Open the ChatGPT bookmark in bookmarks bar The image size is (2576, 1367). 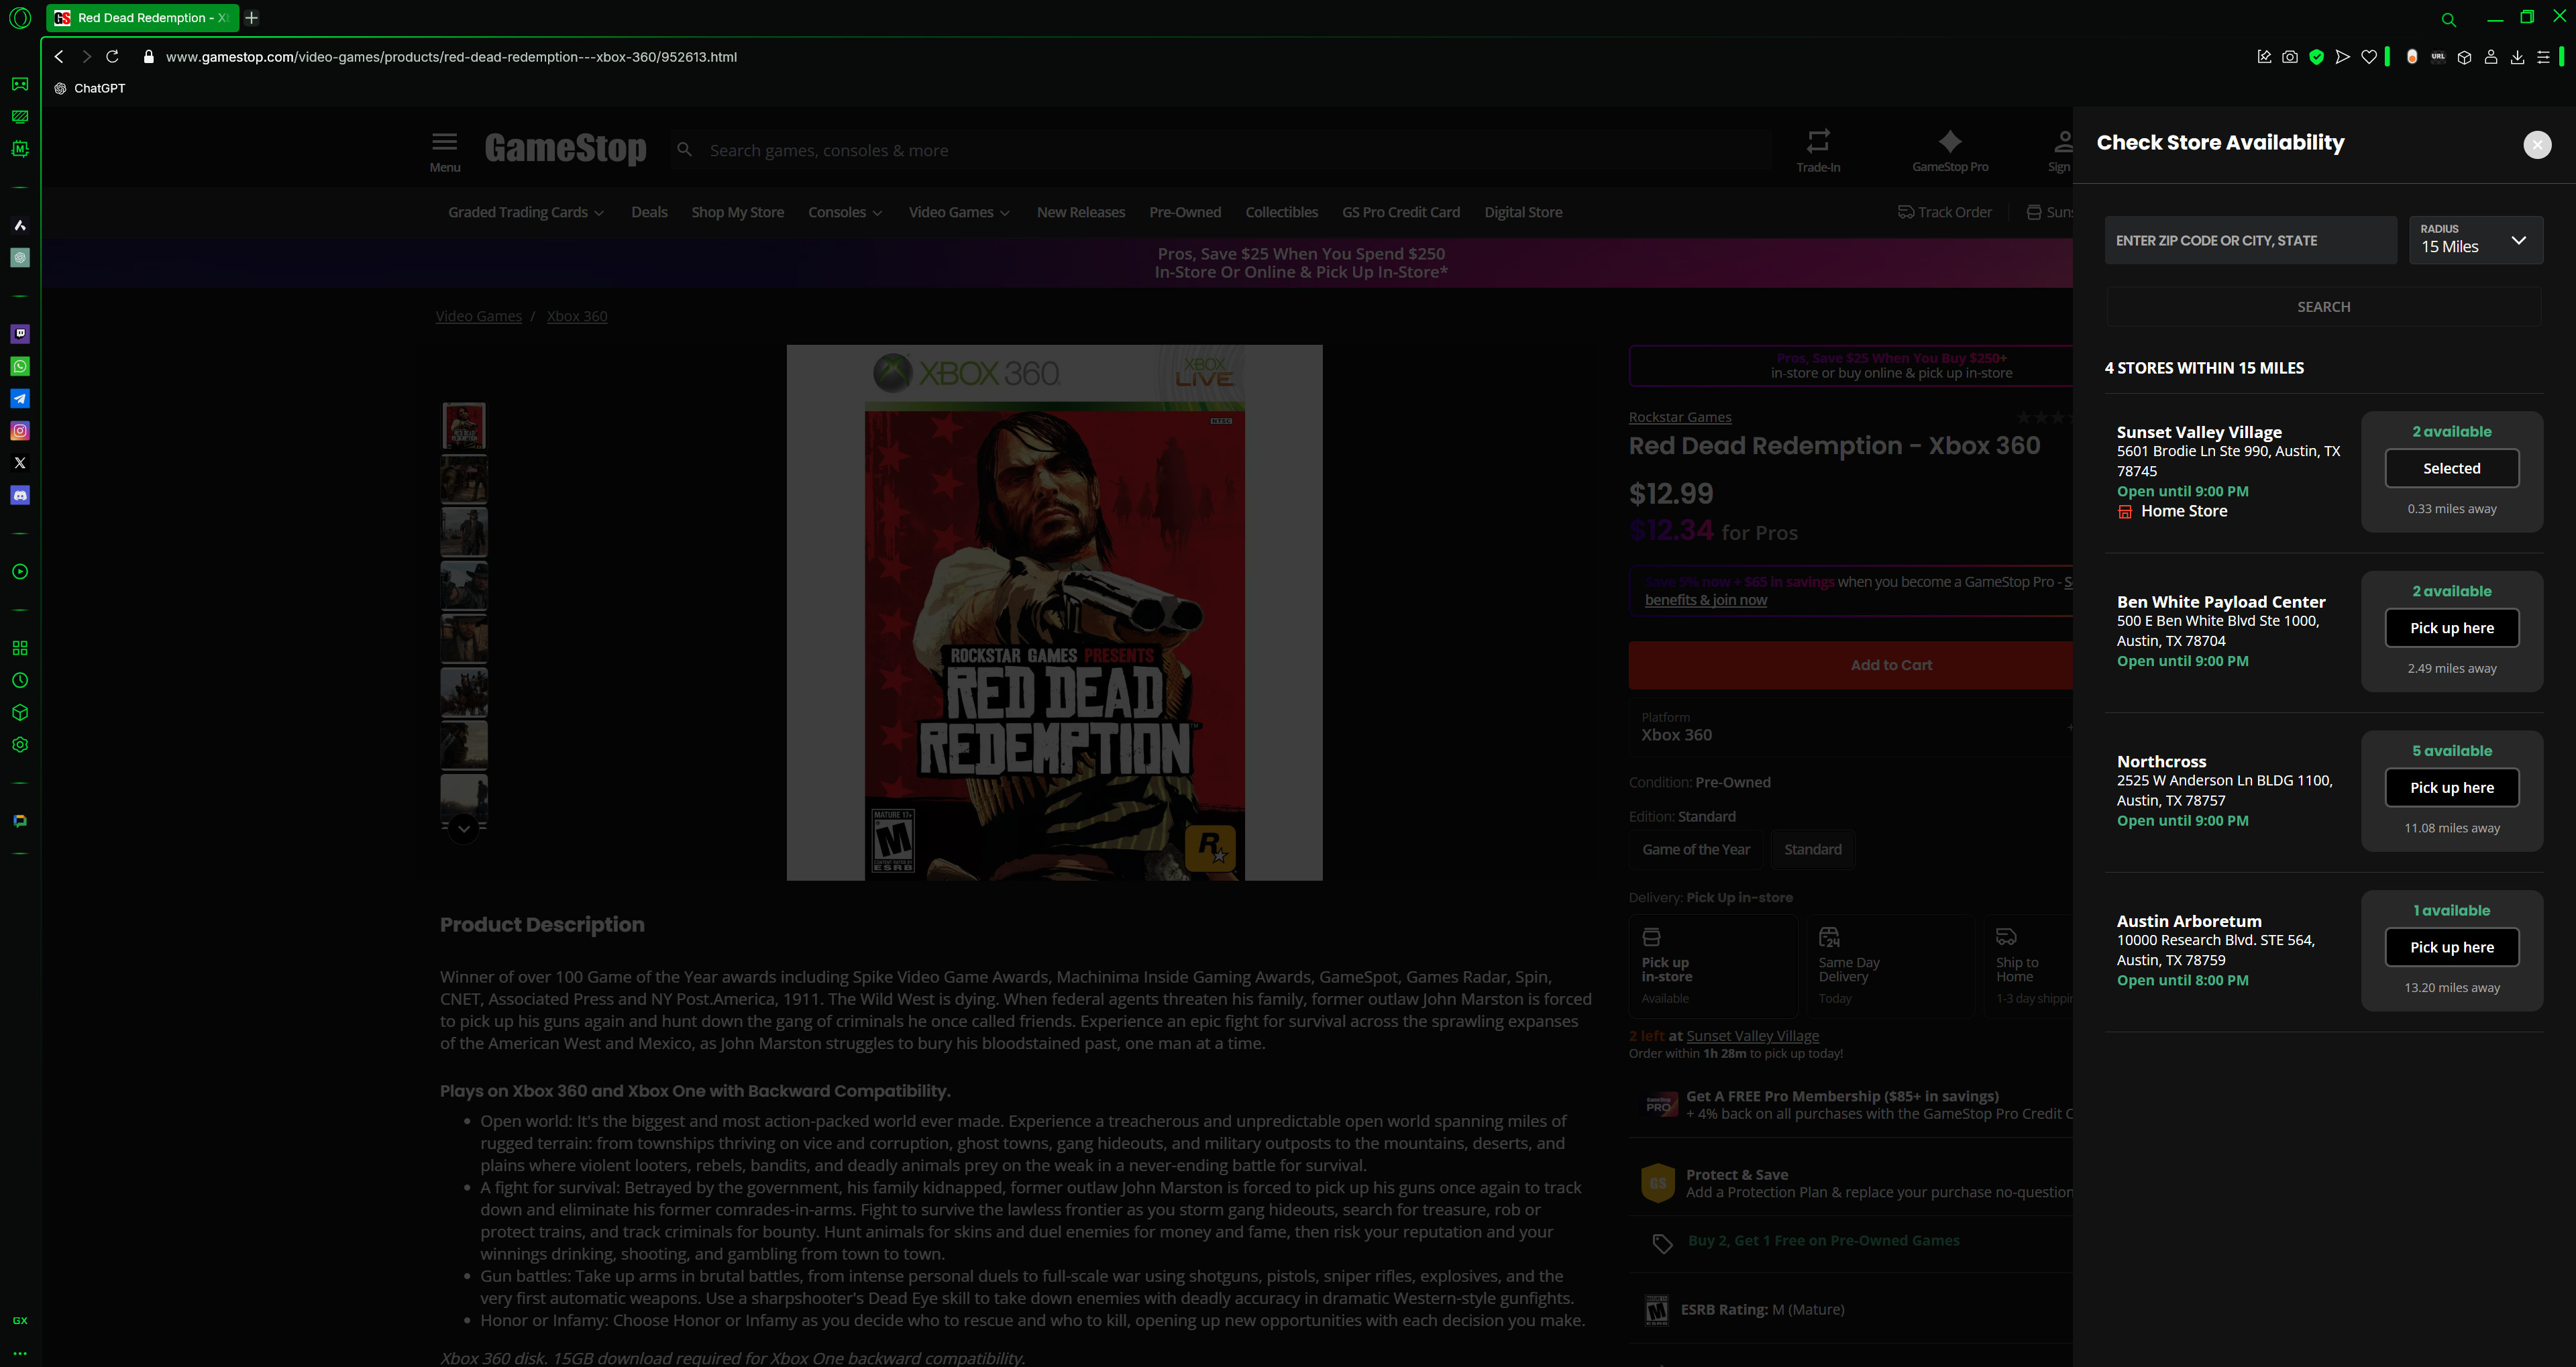90,88
